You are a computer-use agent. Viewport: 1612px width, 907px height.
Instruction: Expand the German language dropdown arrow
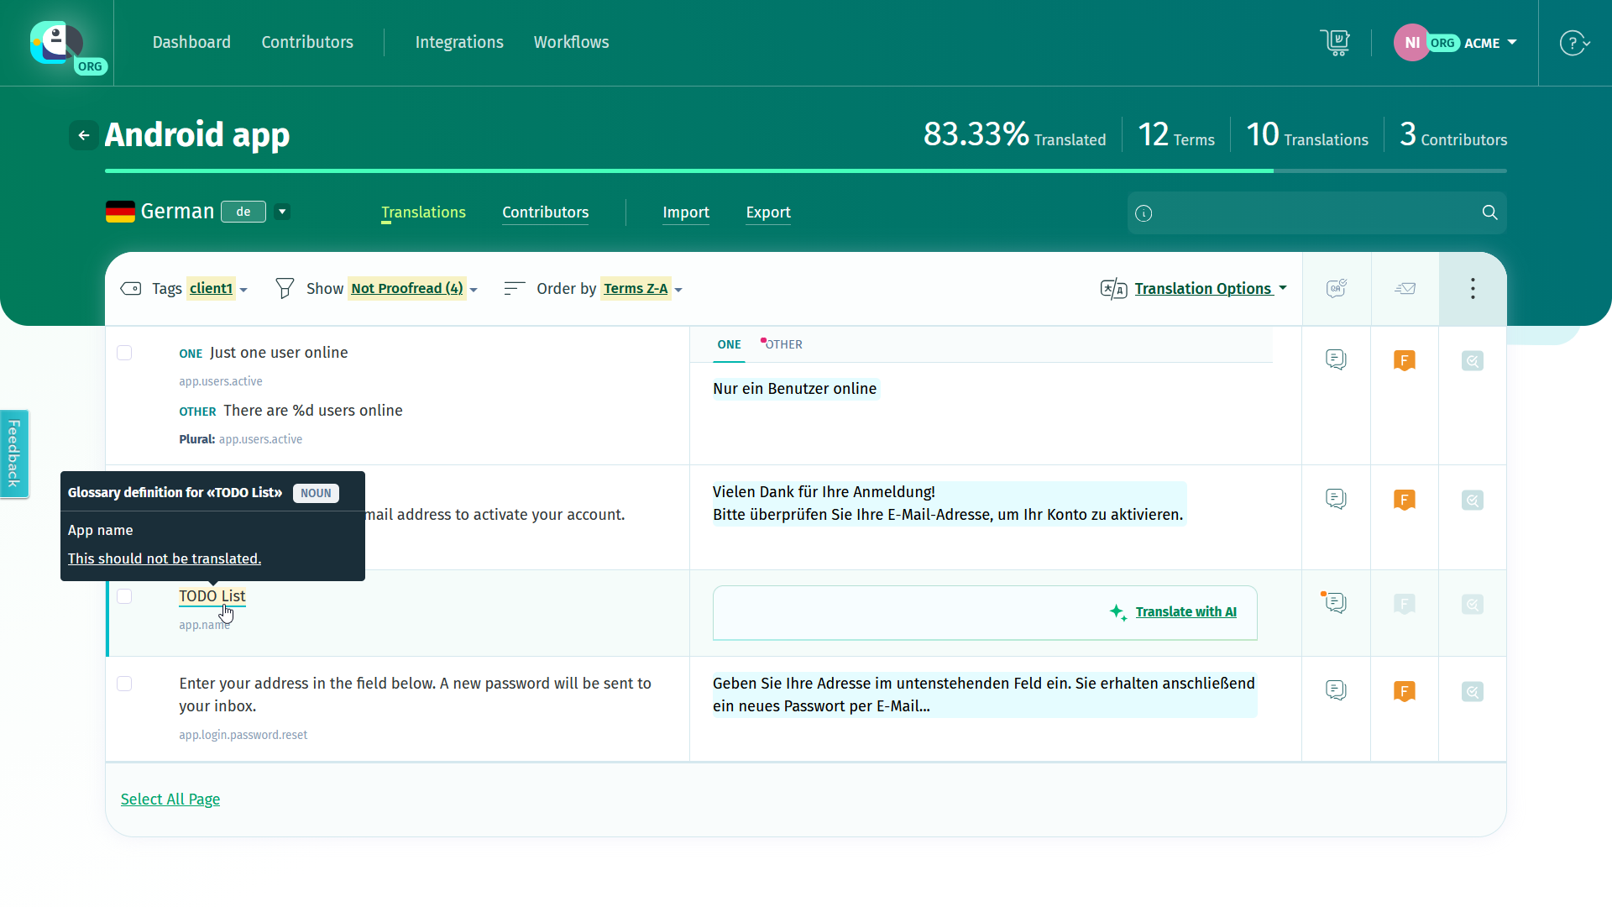coord(282,212)
